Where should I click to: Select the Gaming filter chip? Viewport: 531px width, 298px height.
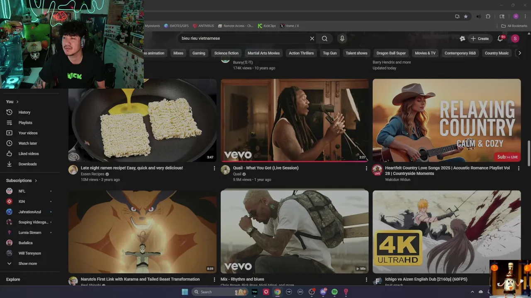(199, 53)
